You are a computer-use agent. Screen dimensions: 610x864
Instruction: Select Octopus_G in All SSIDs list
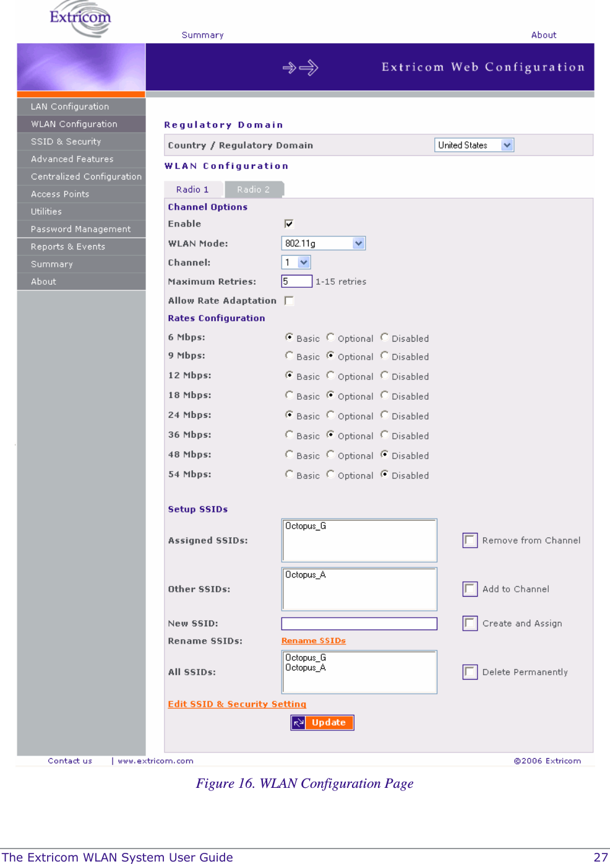(x=306, y=657)
